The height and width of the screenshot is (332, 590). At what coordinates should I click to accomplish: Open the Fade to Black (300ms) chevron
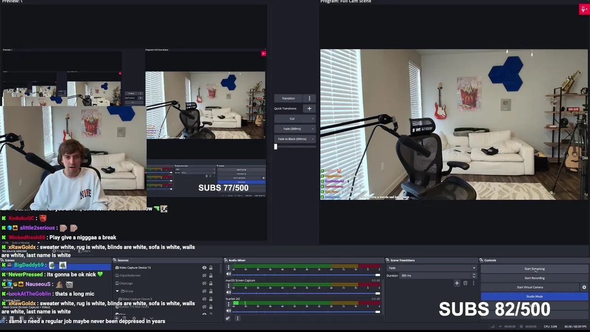point(313,139)
